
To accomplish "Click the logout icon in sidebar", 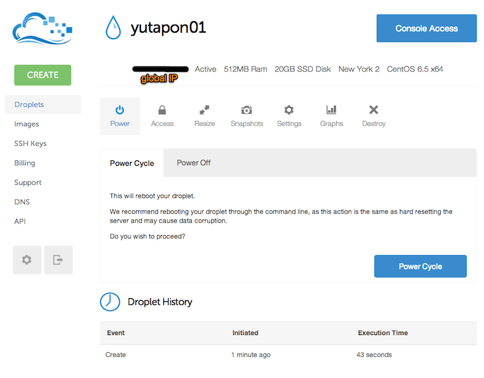I will (x=58, y=260).
